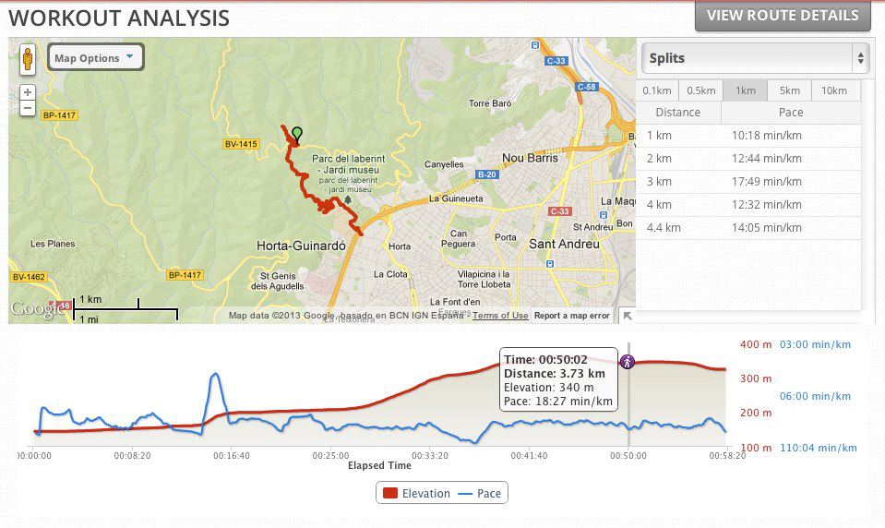Click the Sant Andreu transit station icon
The image size is (885, 528).
[x=550, y=264]
